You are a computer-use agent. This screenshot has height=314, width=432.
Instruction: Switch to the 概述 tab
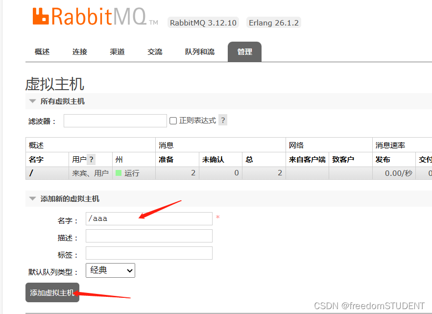click(42, 51)
